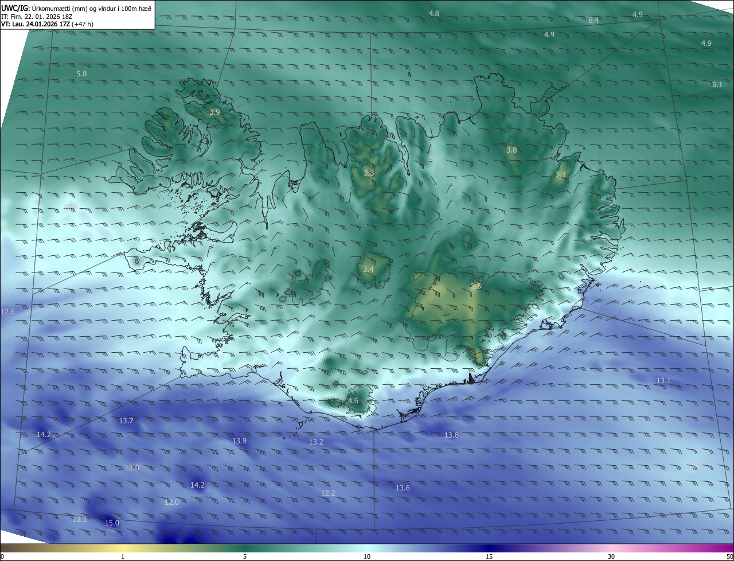Viewport: 734px width, 561px height.
Task: Click the 3.9 value on the Westfjords
Action: tap(214, 112)
